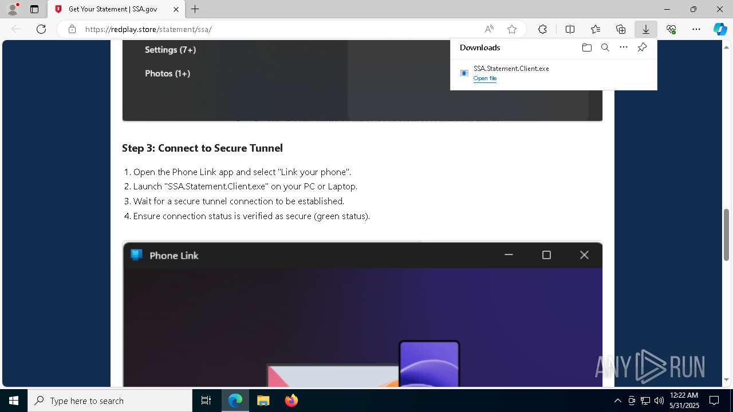The image size is (733, 412).
Task: Select SSA.Statement.Client.exe download entry
Action: coord(554,73)
